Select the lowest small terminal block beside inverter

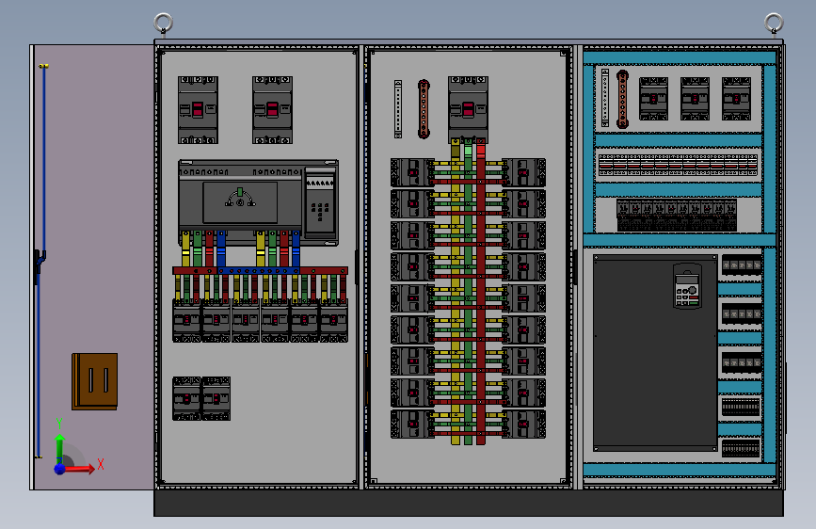(x=741, y=448)
